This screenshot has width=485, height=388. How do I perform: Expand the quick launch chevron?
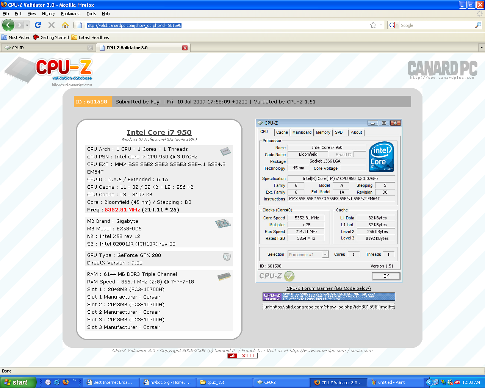click(75, 381)
